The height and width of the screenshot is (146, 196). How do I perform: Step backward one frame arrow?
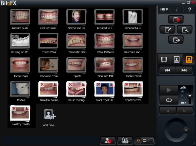point(168,111)
